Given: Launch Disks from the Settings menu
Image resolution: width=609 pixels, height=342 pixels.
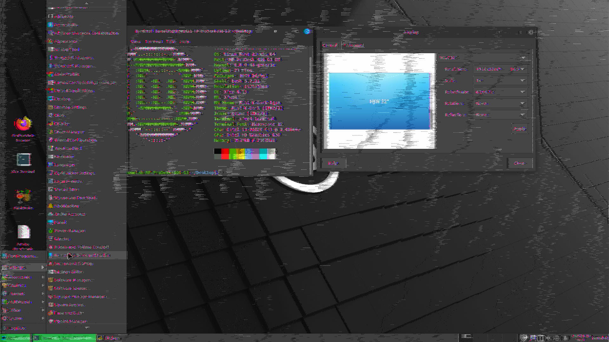Looking at the screenshot, I should [86, 115].
